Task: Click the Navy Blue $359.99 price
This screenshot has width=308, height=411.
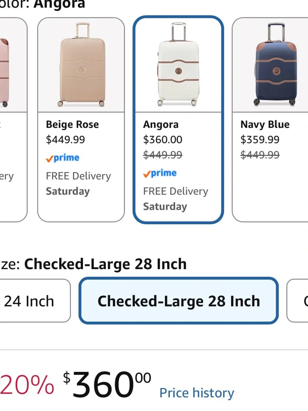Action: tap(260, 140)
